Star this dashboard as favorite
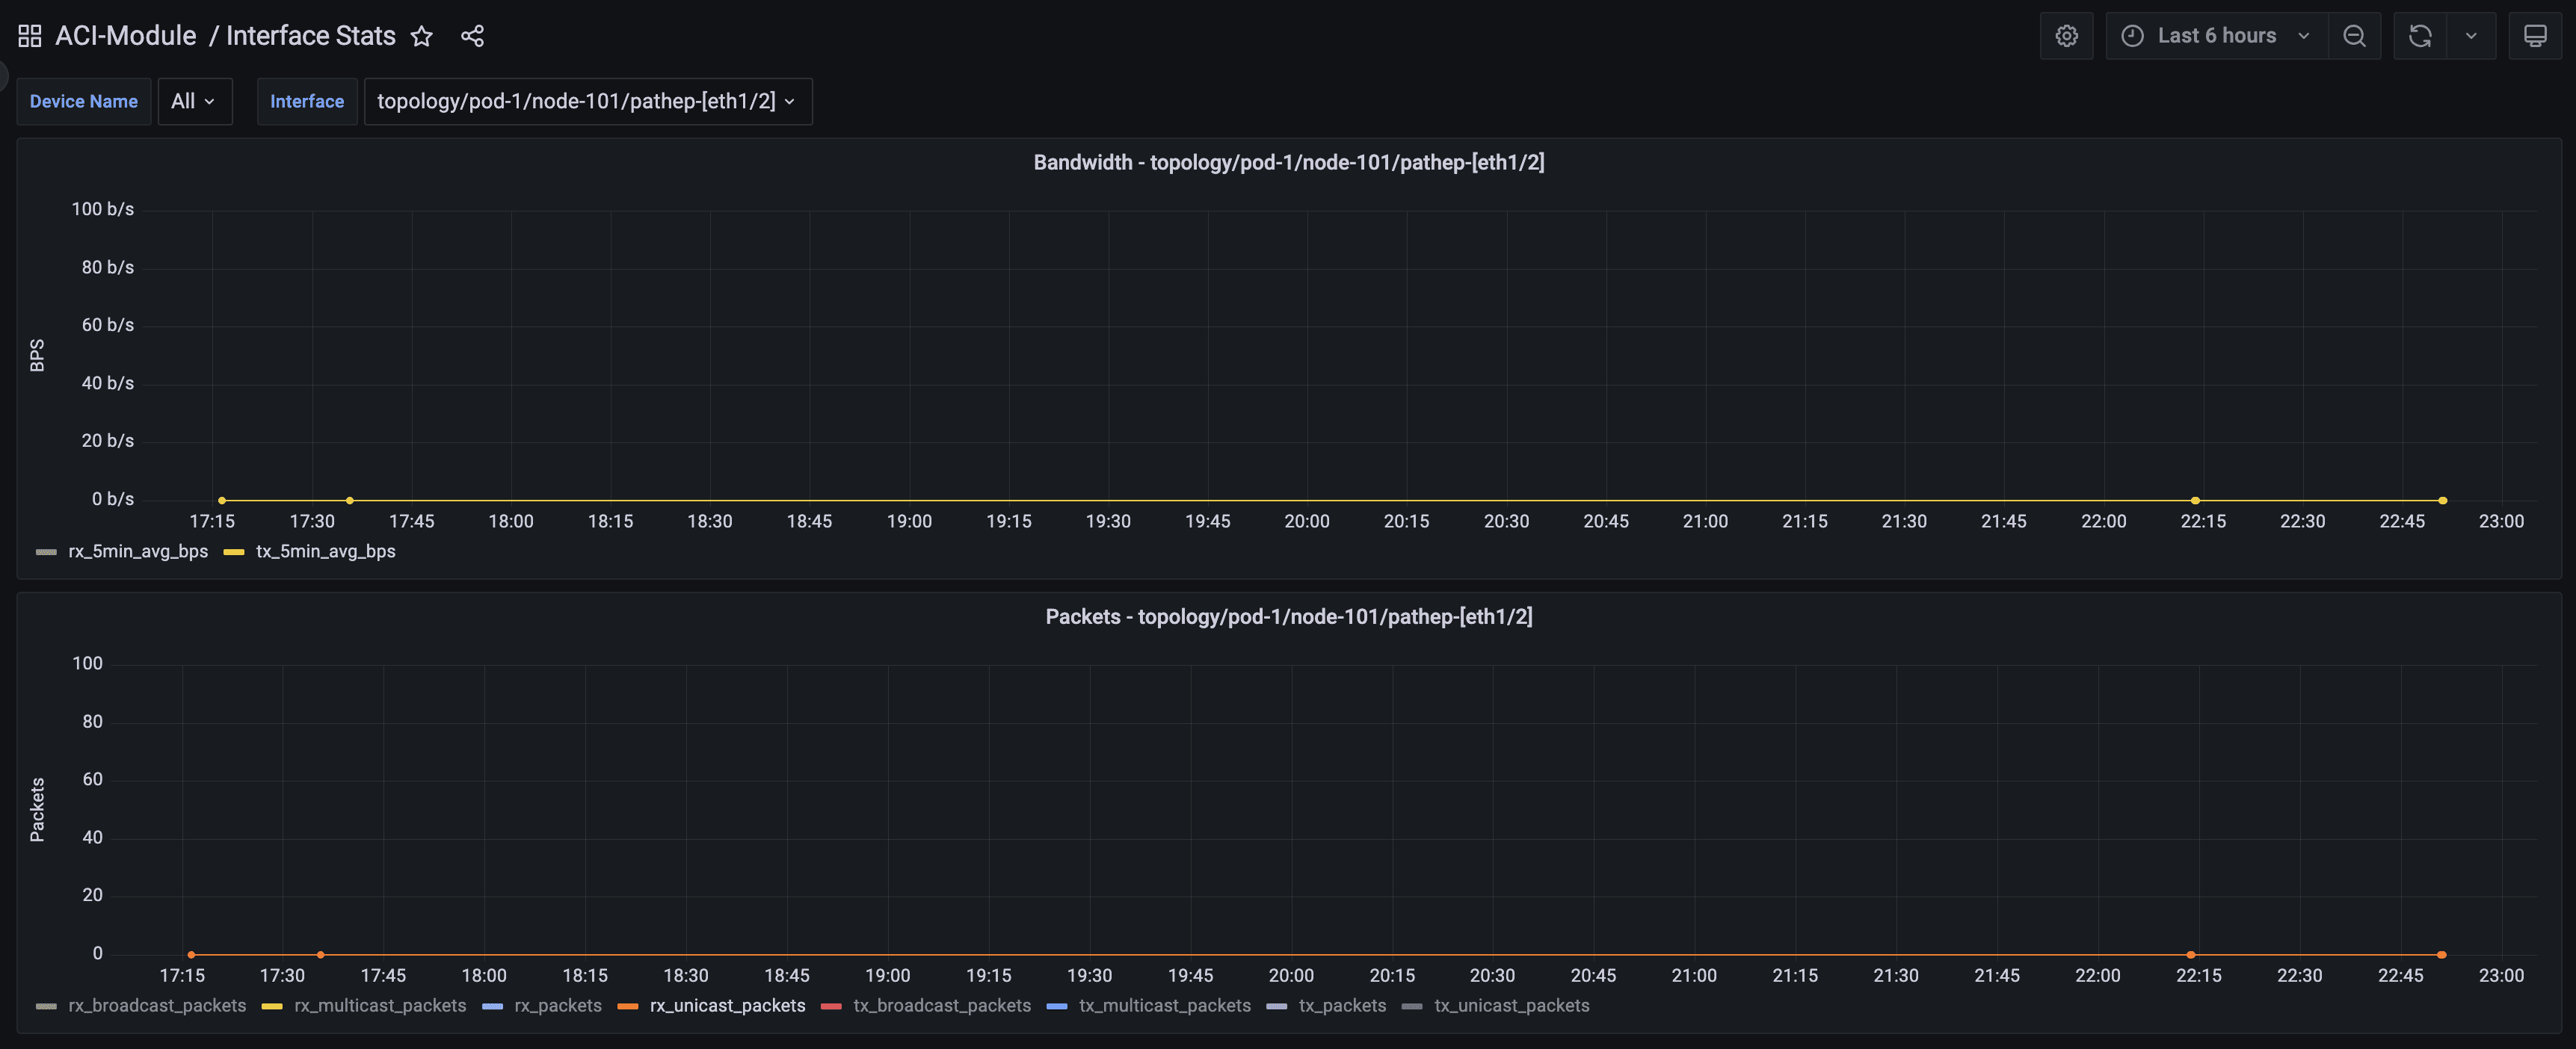The image size is (2576, 1049). coord(422,36)
